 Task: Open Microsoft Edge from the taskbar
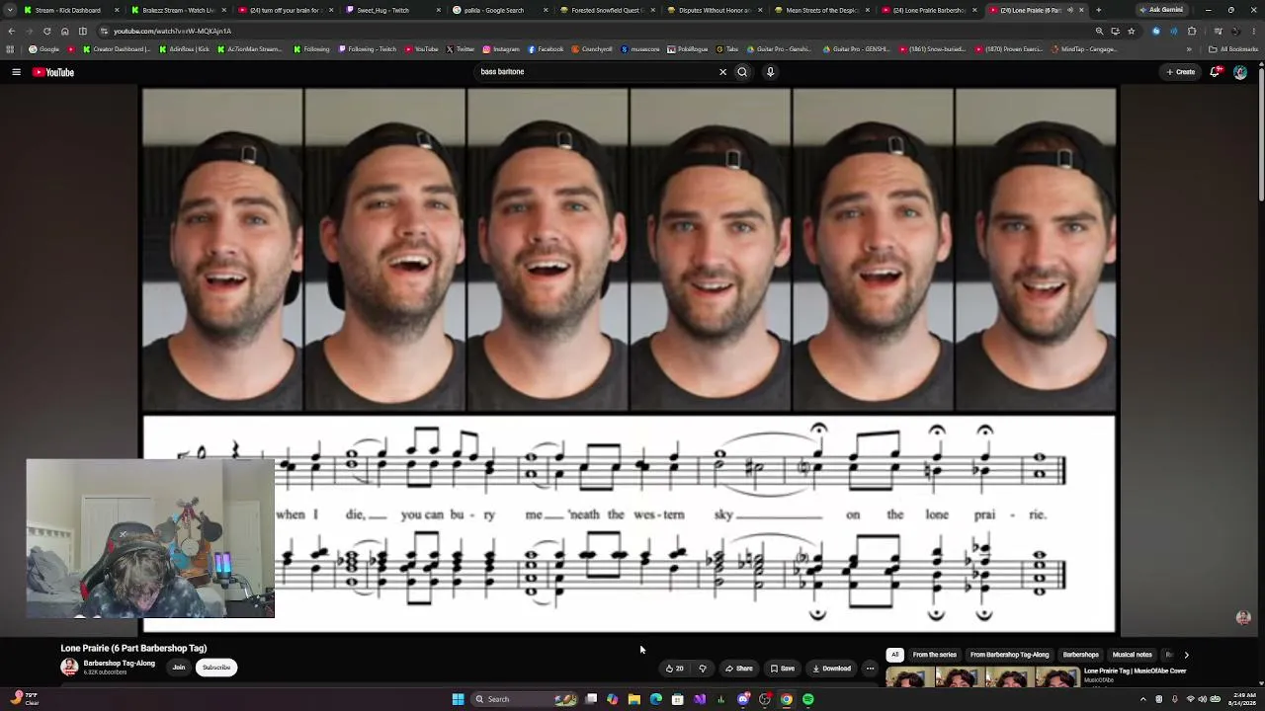(655, 699)
